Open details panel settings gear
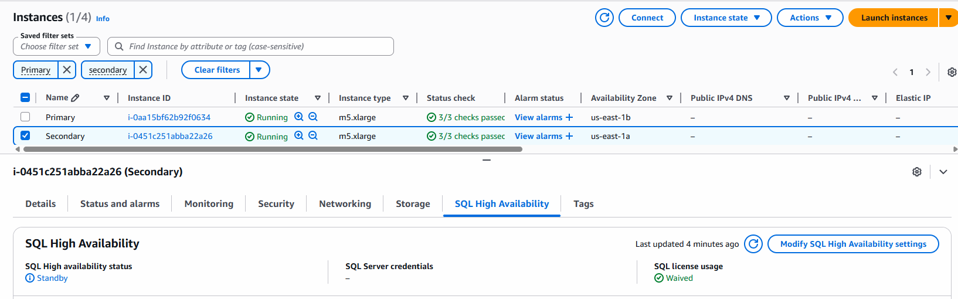Screen dimensions: 958x299 pos(917,172)
